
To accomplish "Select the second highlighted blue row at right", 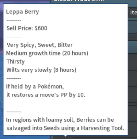I will [132, 47].
